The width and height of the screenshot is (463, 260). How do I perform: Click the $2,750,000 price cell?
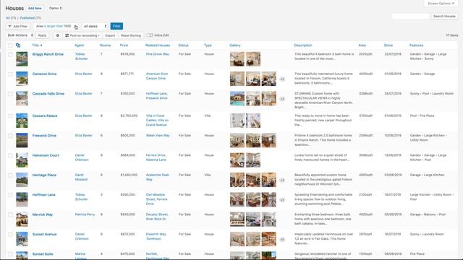pos(129,116)
